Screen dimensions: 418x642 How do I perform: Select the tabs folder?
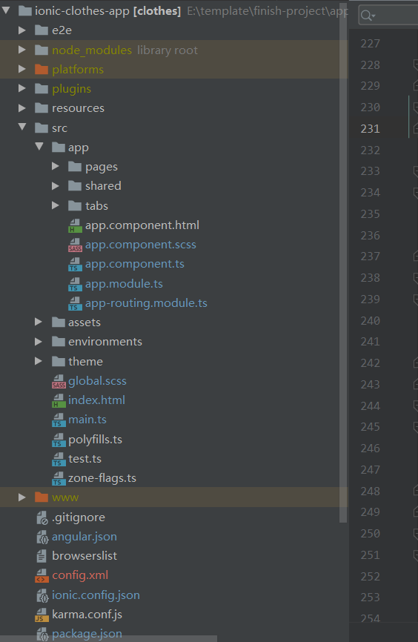click(x=96, y=205)
